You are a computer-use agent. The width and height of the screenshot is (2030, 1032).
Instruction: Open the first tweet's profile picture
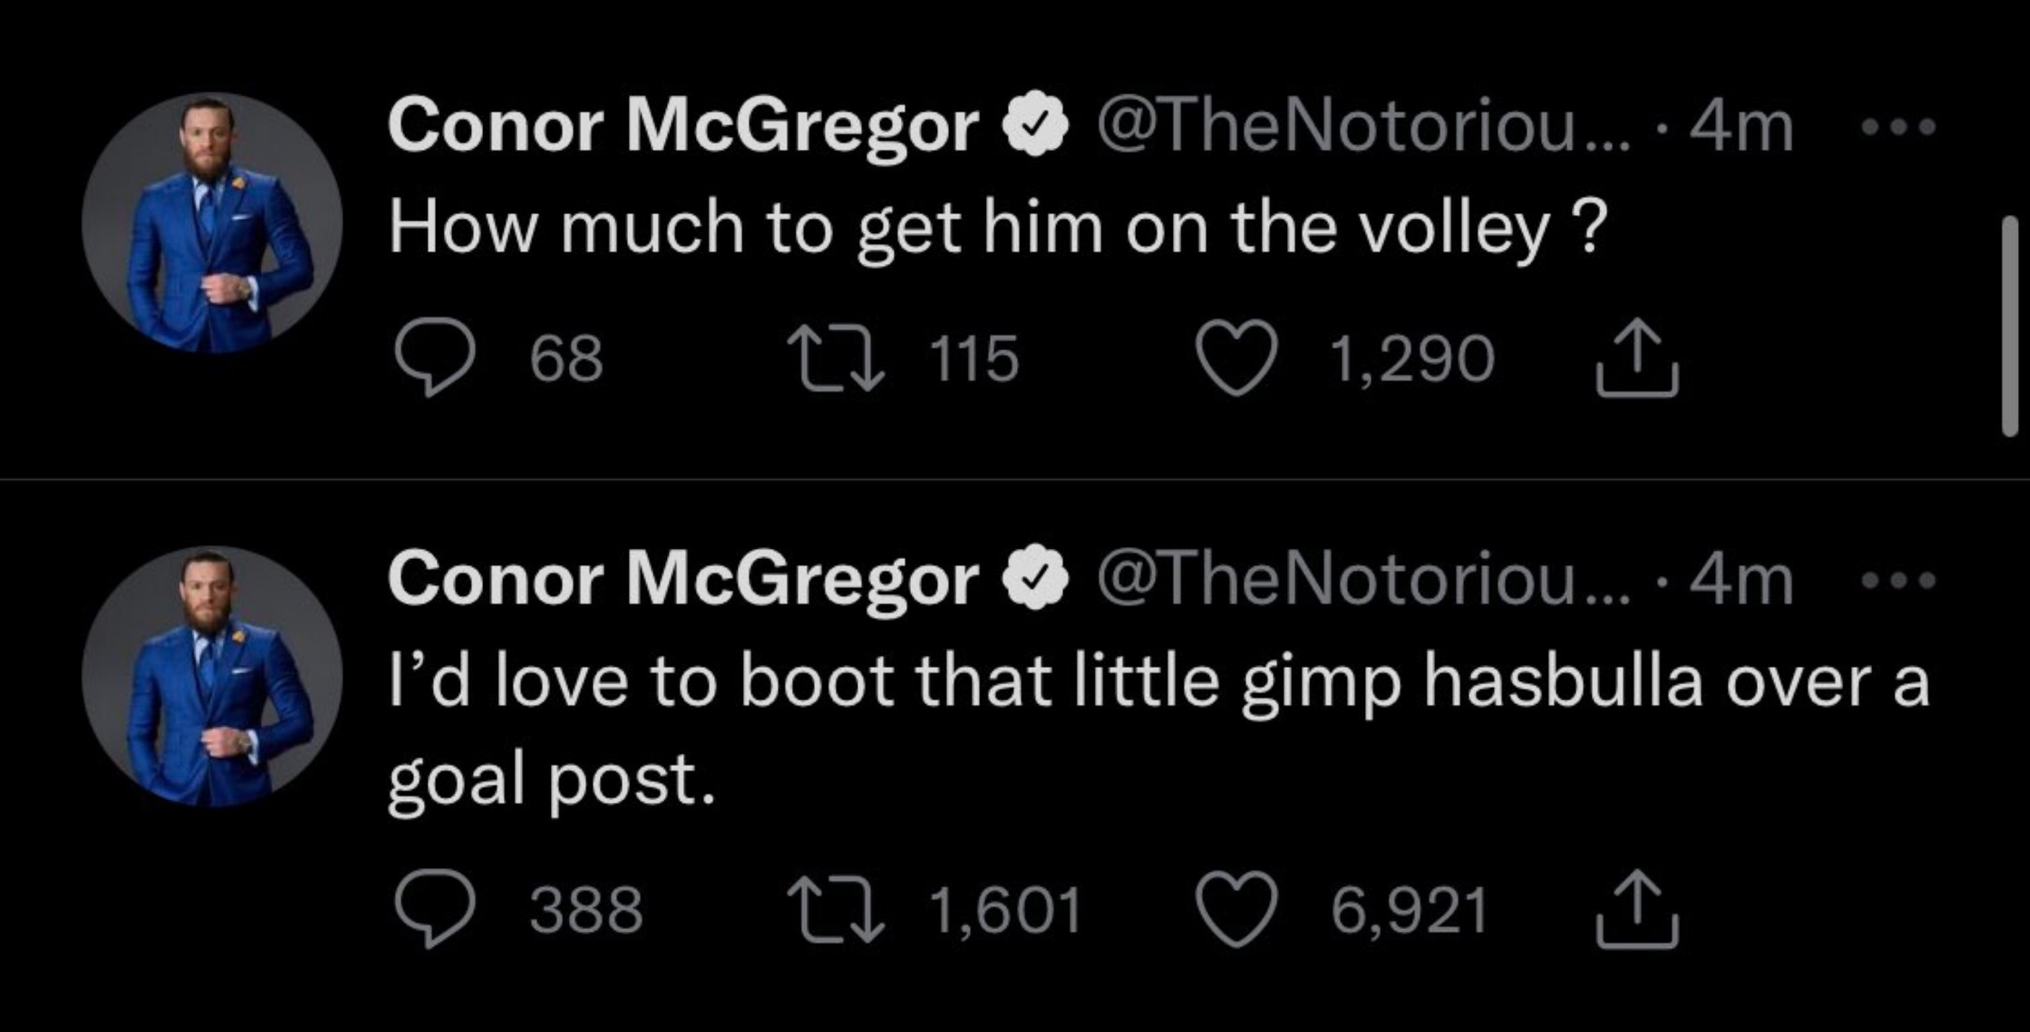(212, 223)
